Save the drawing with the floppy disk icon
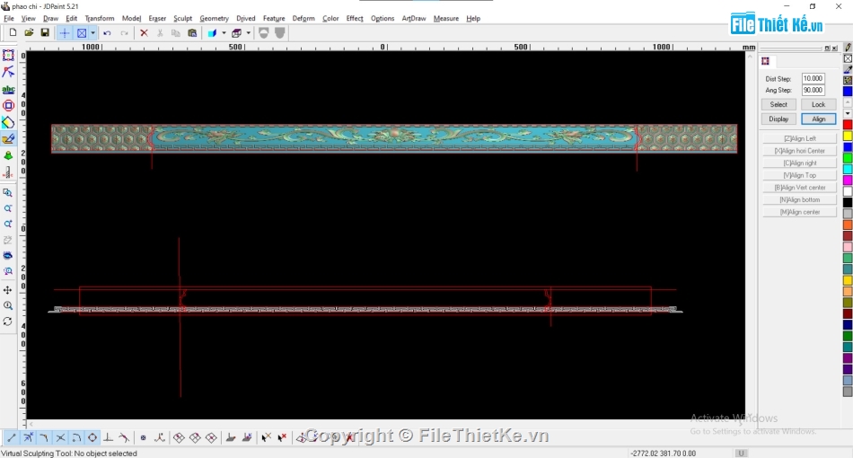 [45, 32]
